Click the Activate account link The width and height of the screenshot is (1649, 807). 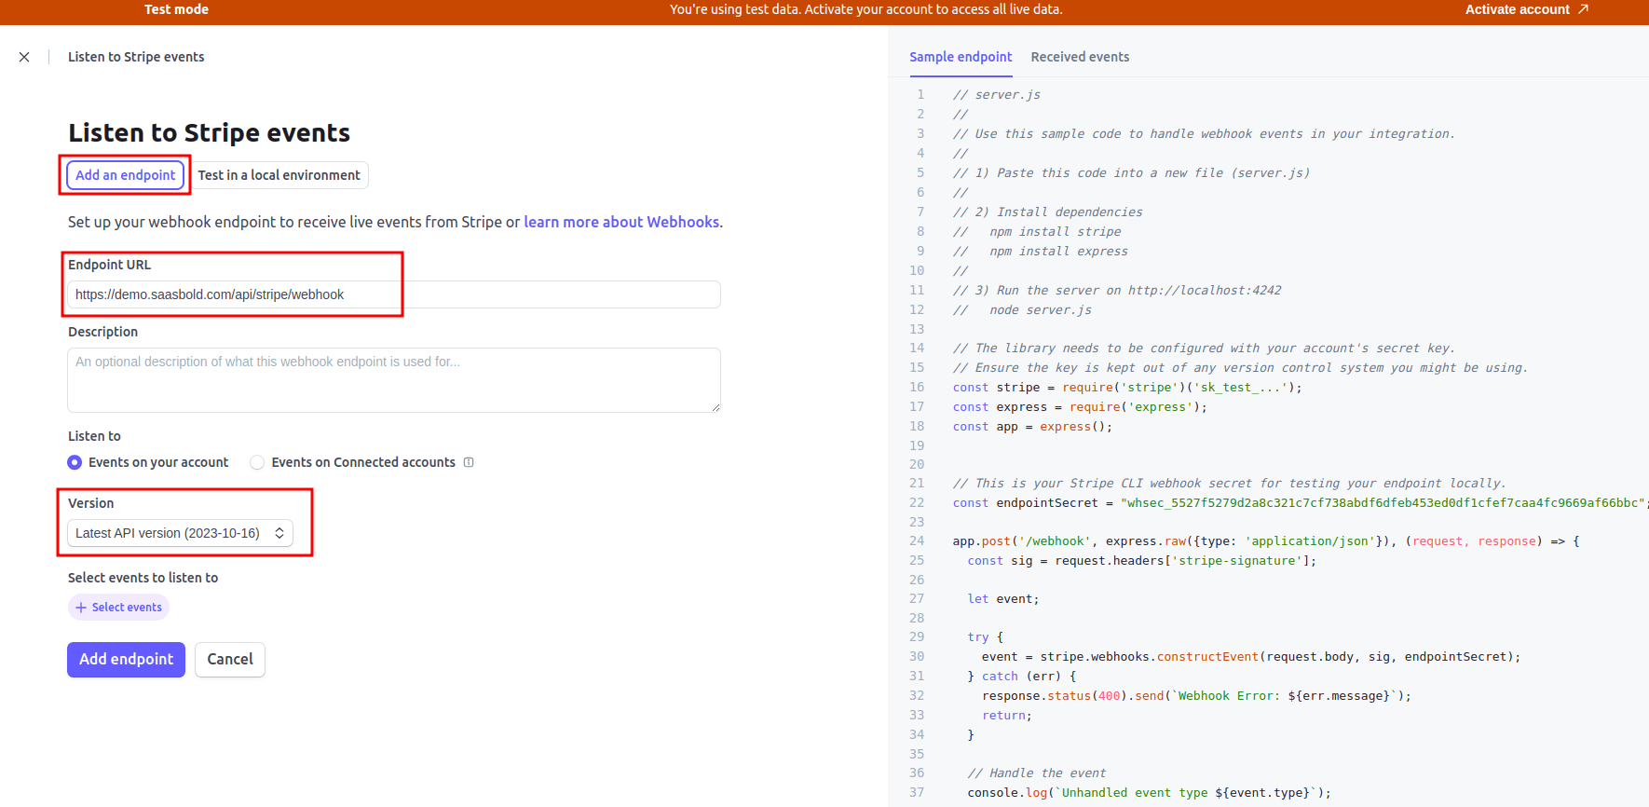pos(1517,9)
